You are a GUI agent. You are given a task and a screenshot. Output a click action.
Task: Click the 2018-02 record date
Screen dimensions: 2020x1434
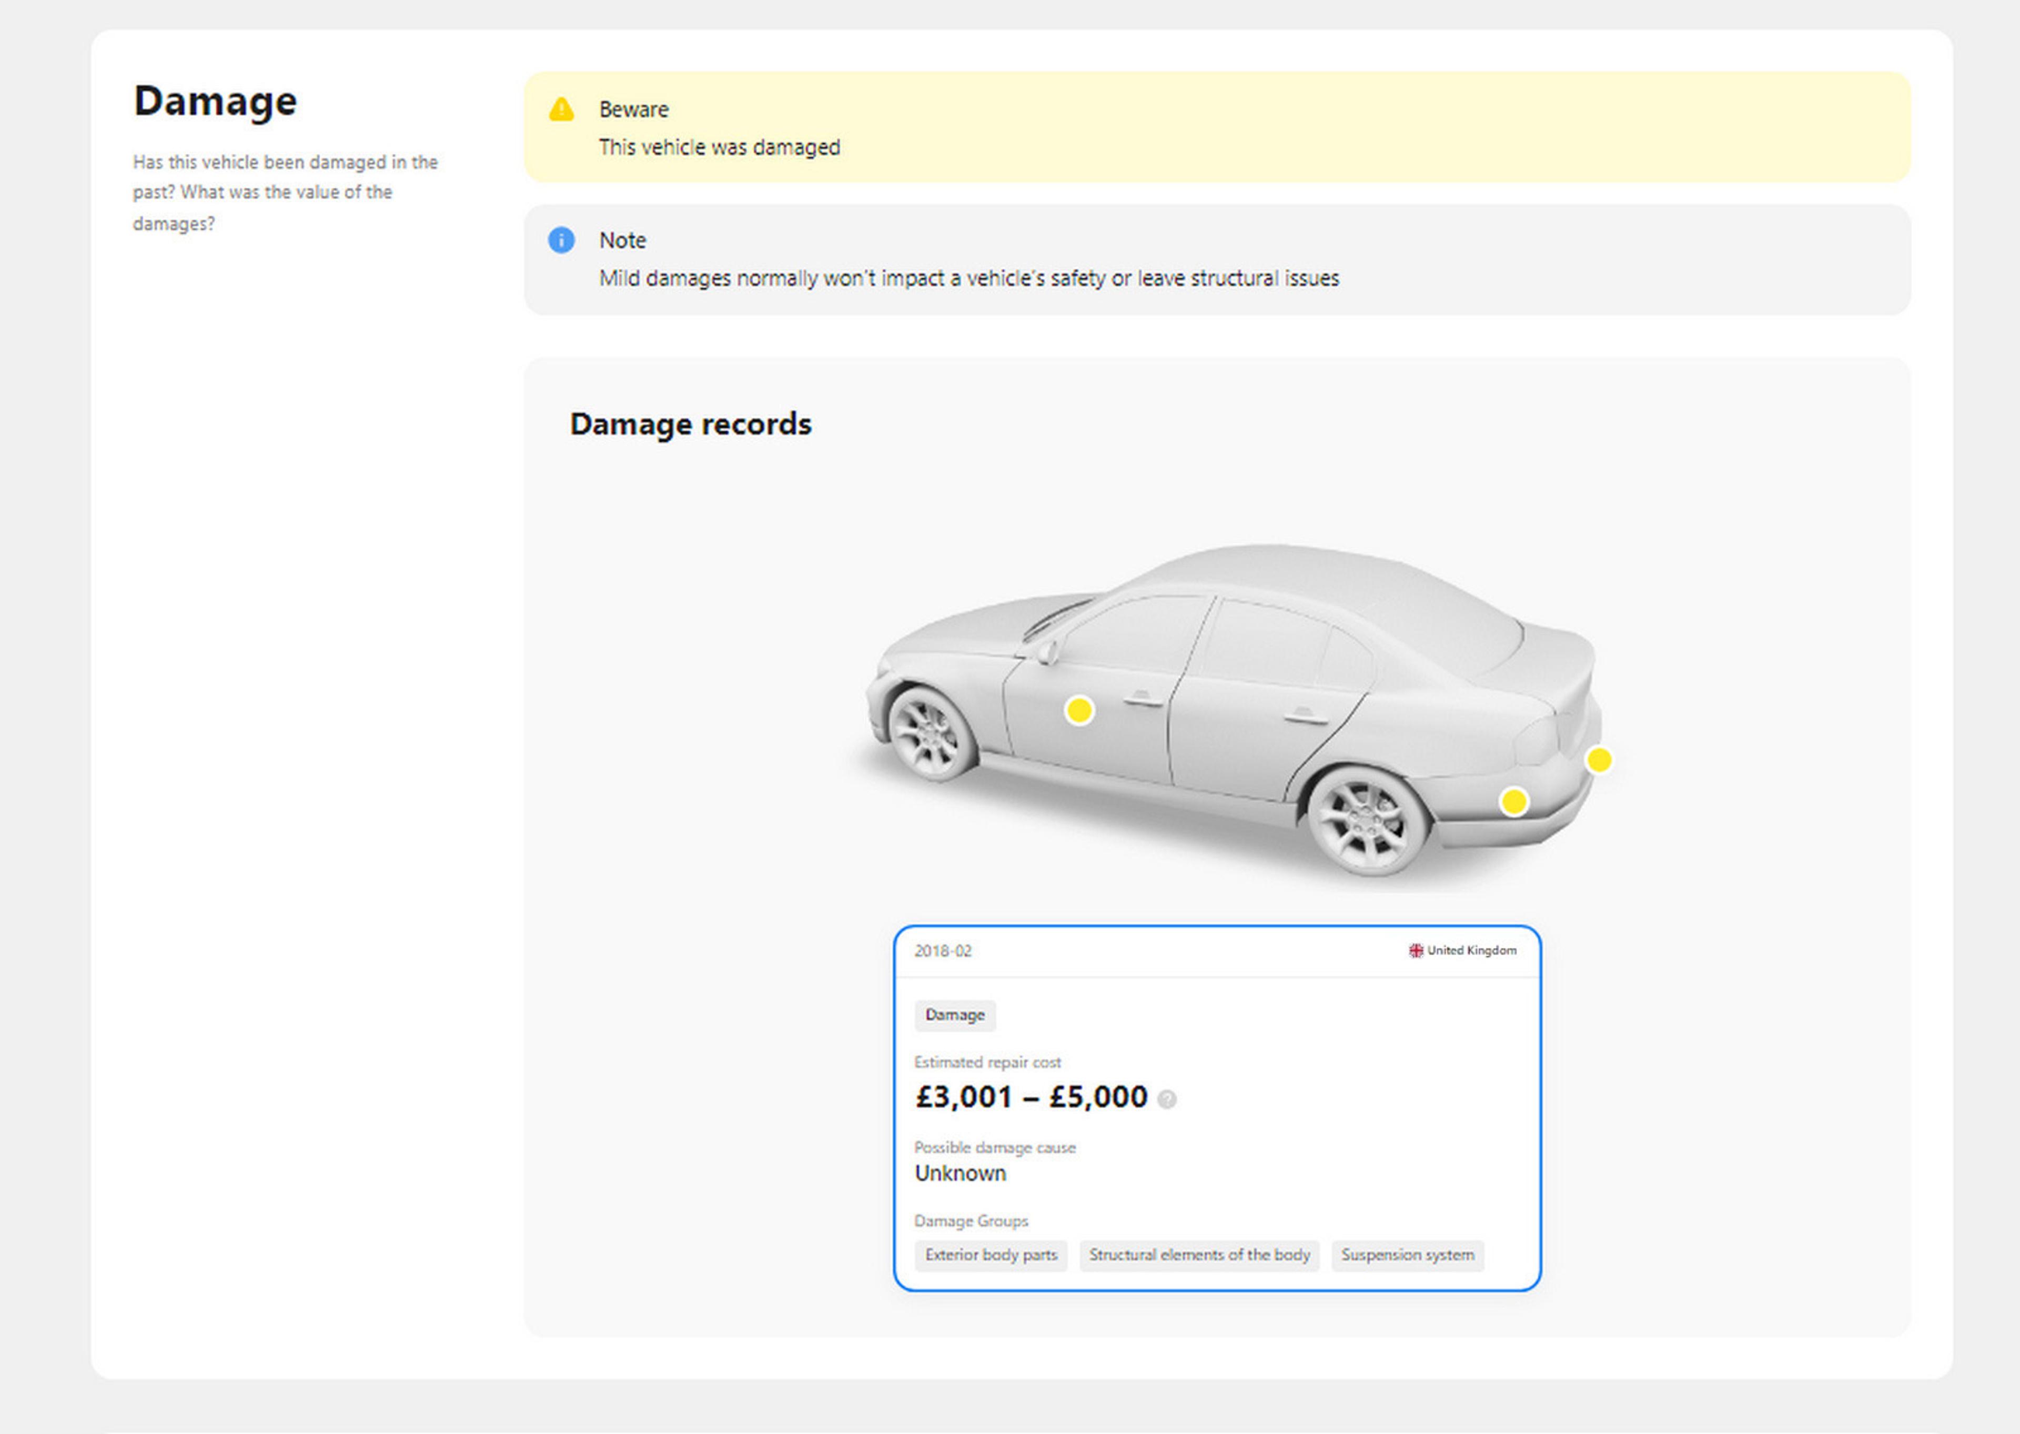click(x=943, y=951)
